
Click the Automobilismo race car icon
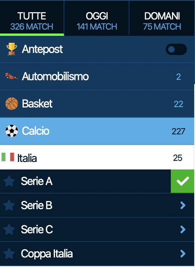[x=11, y=76]
